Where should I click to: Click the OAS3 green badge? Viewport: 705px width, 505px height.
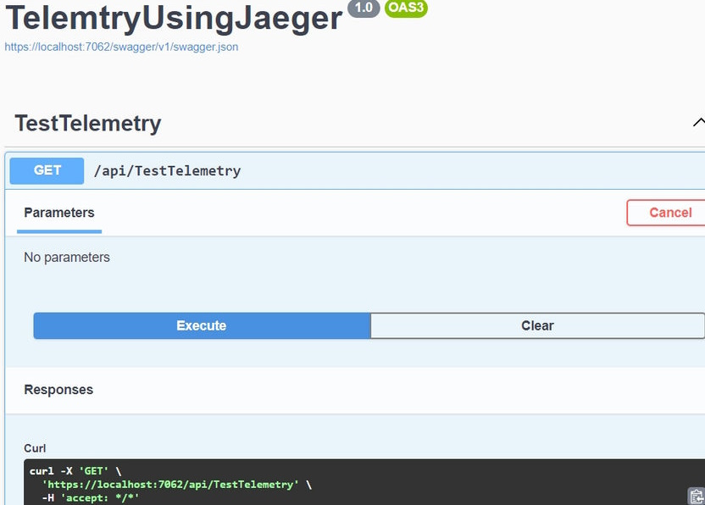coord(406,8)
